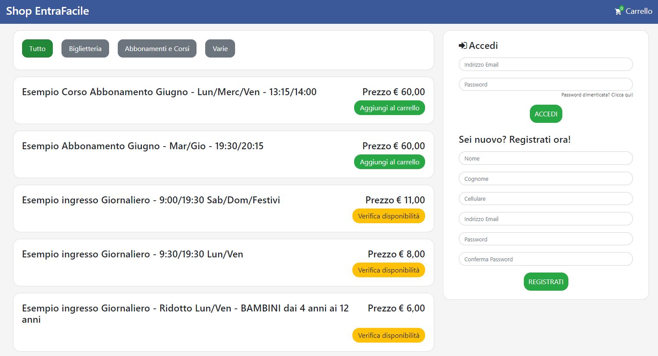Filter by Abbonamenti e Corsi
Screen dimensions: 658x356
157,48
